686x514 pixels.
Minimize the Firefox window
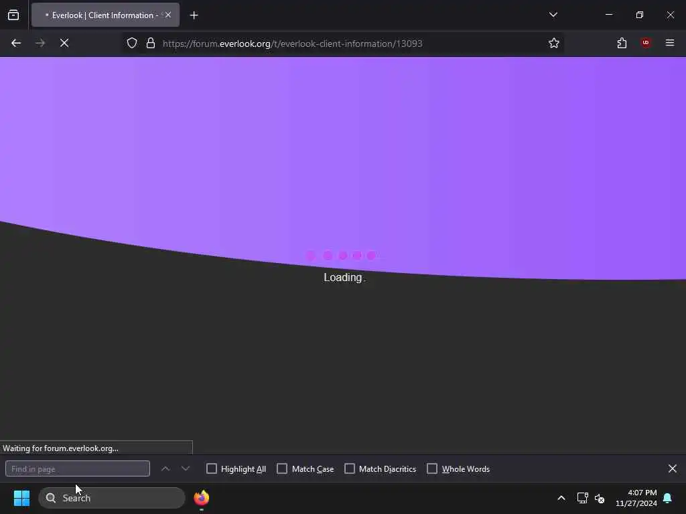(608, 15)
